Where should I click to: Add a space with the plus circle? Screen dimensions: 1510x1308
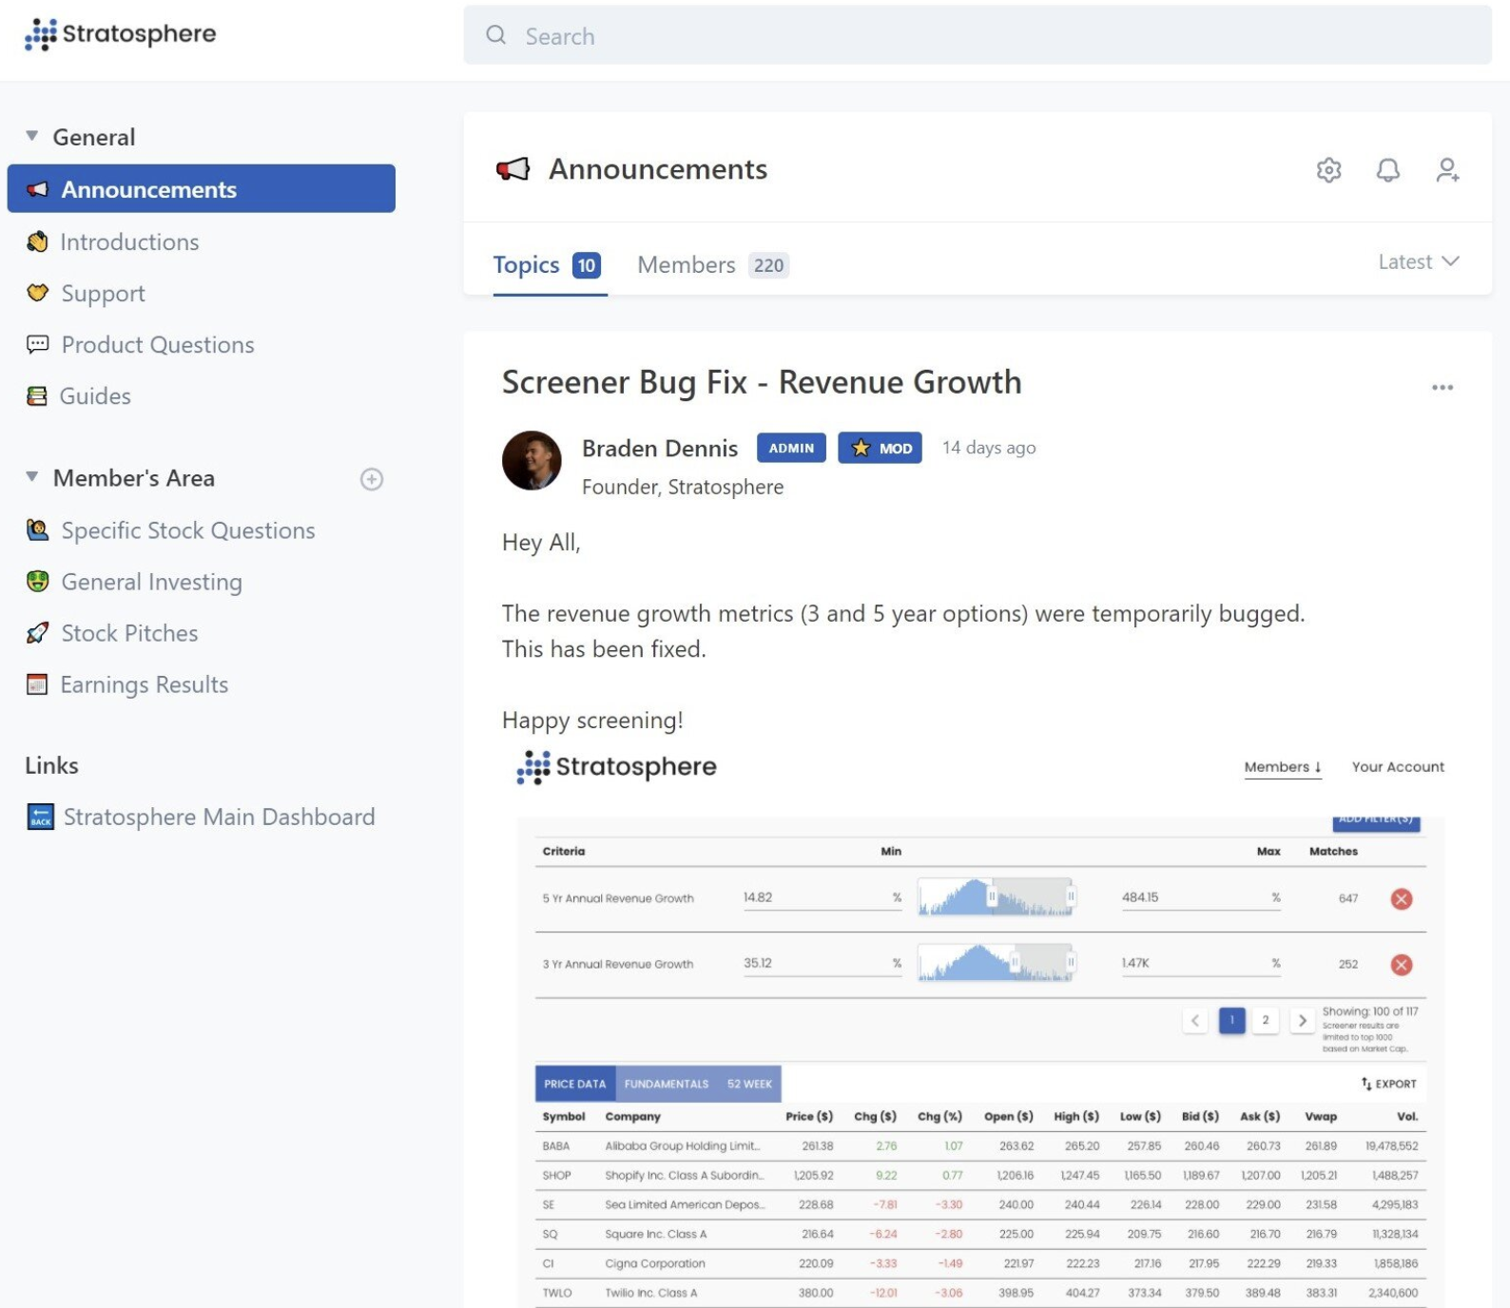(372, 479)
